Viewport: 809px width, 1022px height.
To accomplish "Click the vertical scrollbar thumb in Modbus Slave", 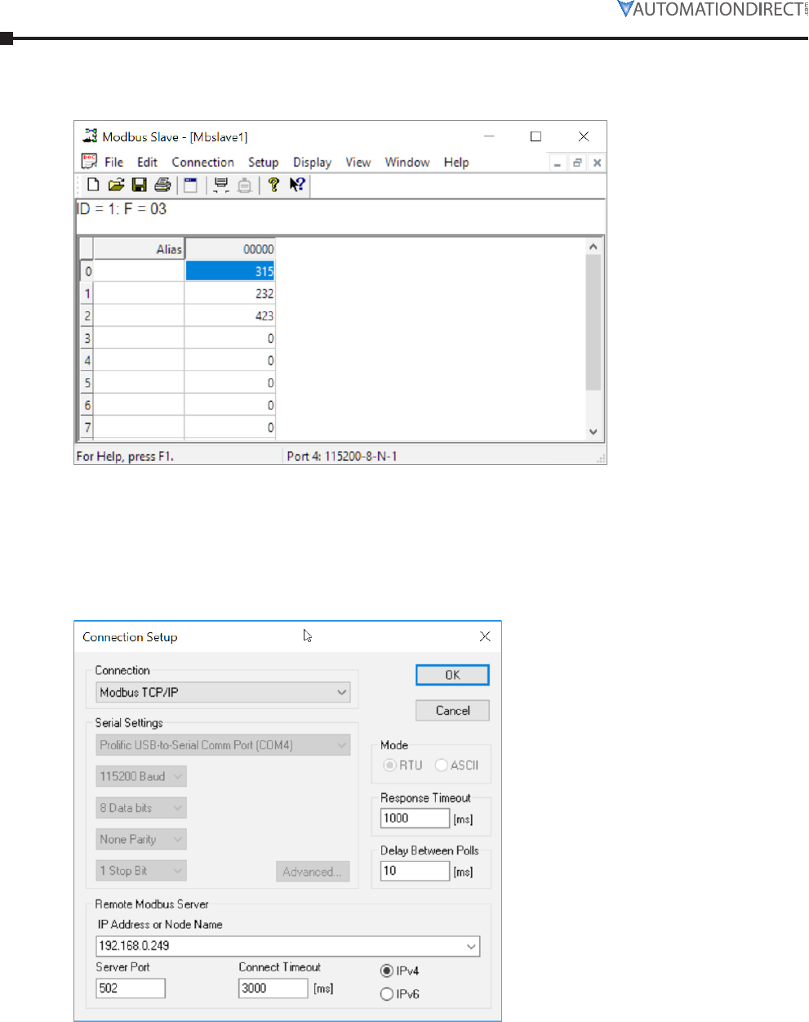I will coord(593,322).
